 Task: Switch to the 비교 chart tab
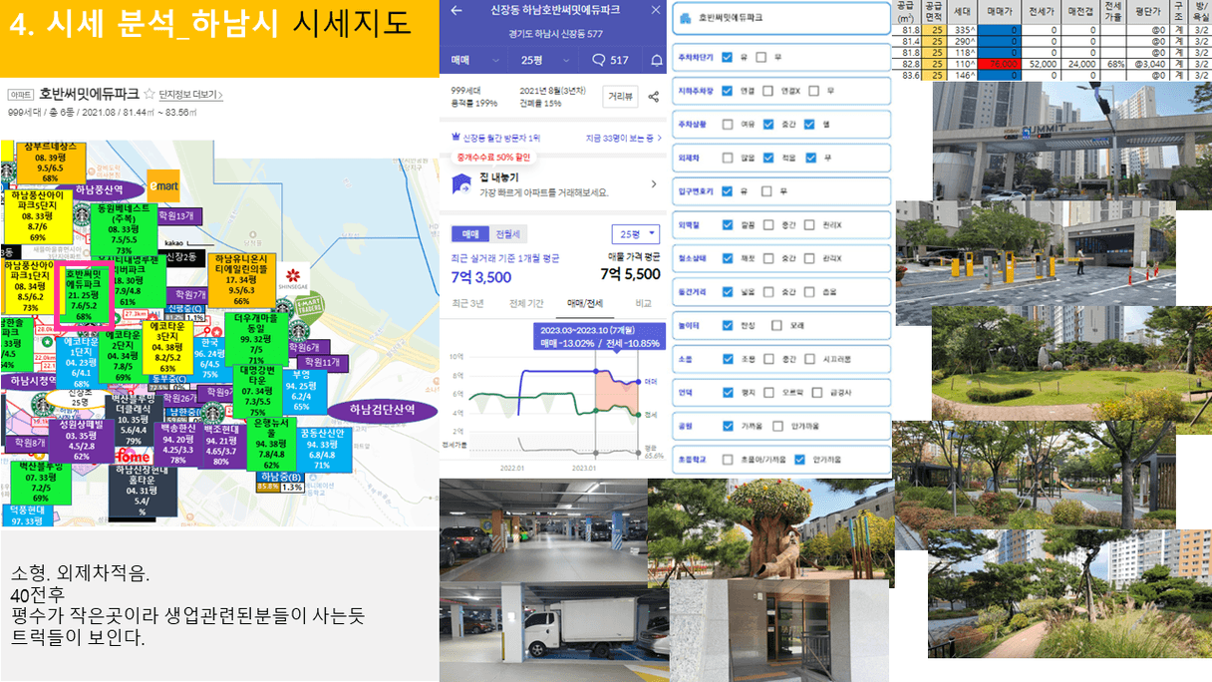[x=643, y=303]
